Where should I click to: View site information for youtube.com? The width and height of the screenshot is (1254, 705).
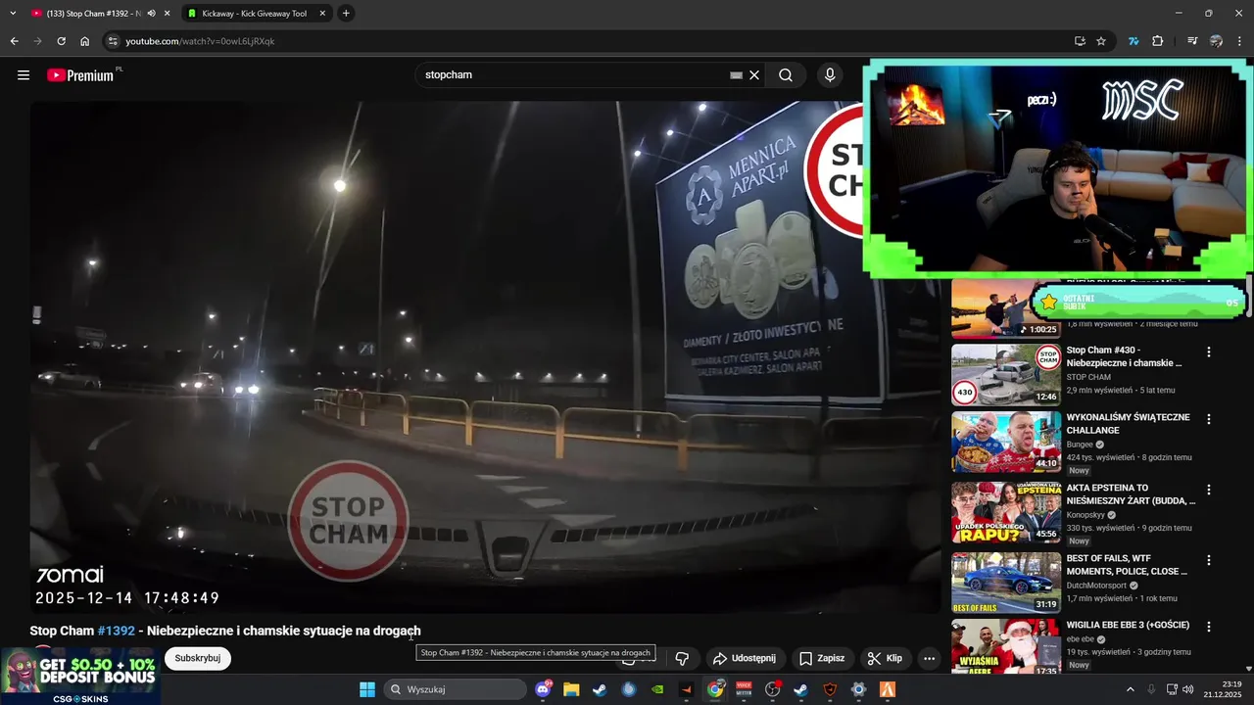(x=113, y=41)
